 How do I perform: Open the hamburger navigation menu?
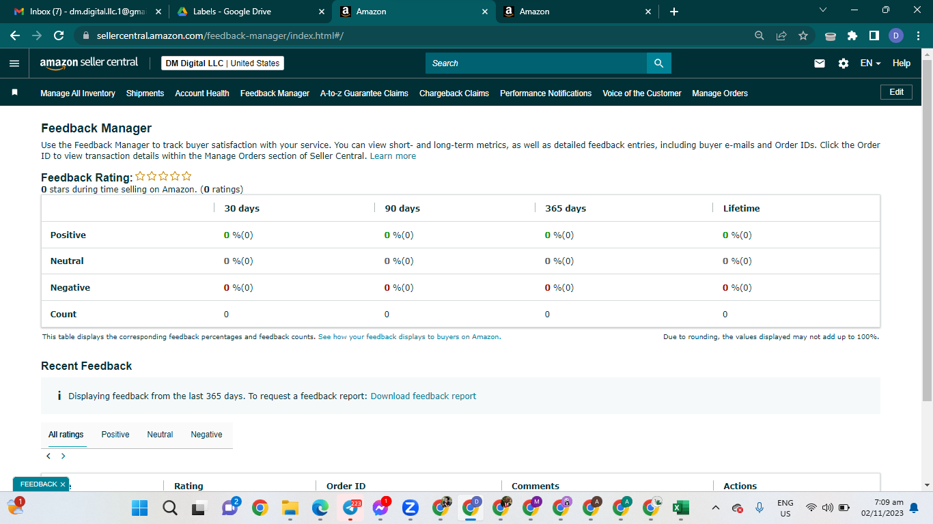point(14,63)
